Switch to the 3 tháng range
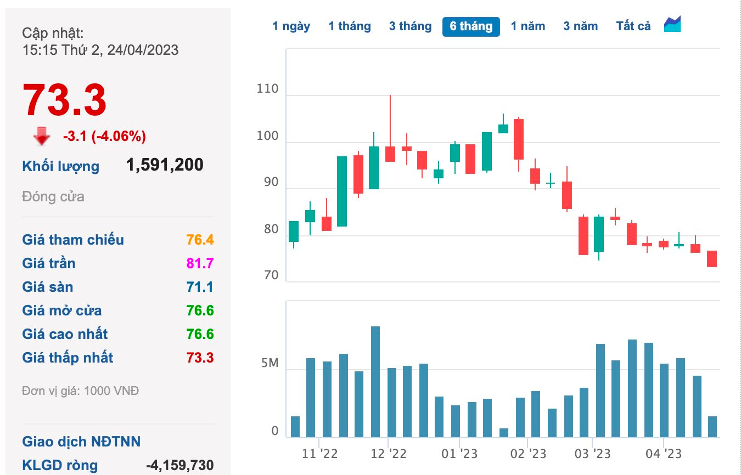Image resolution: width=741 pixels, height=475 pixels. pos(411,26)
